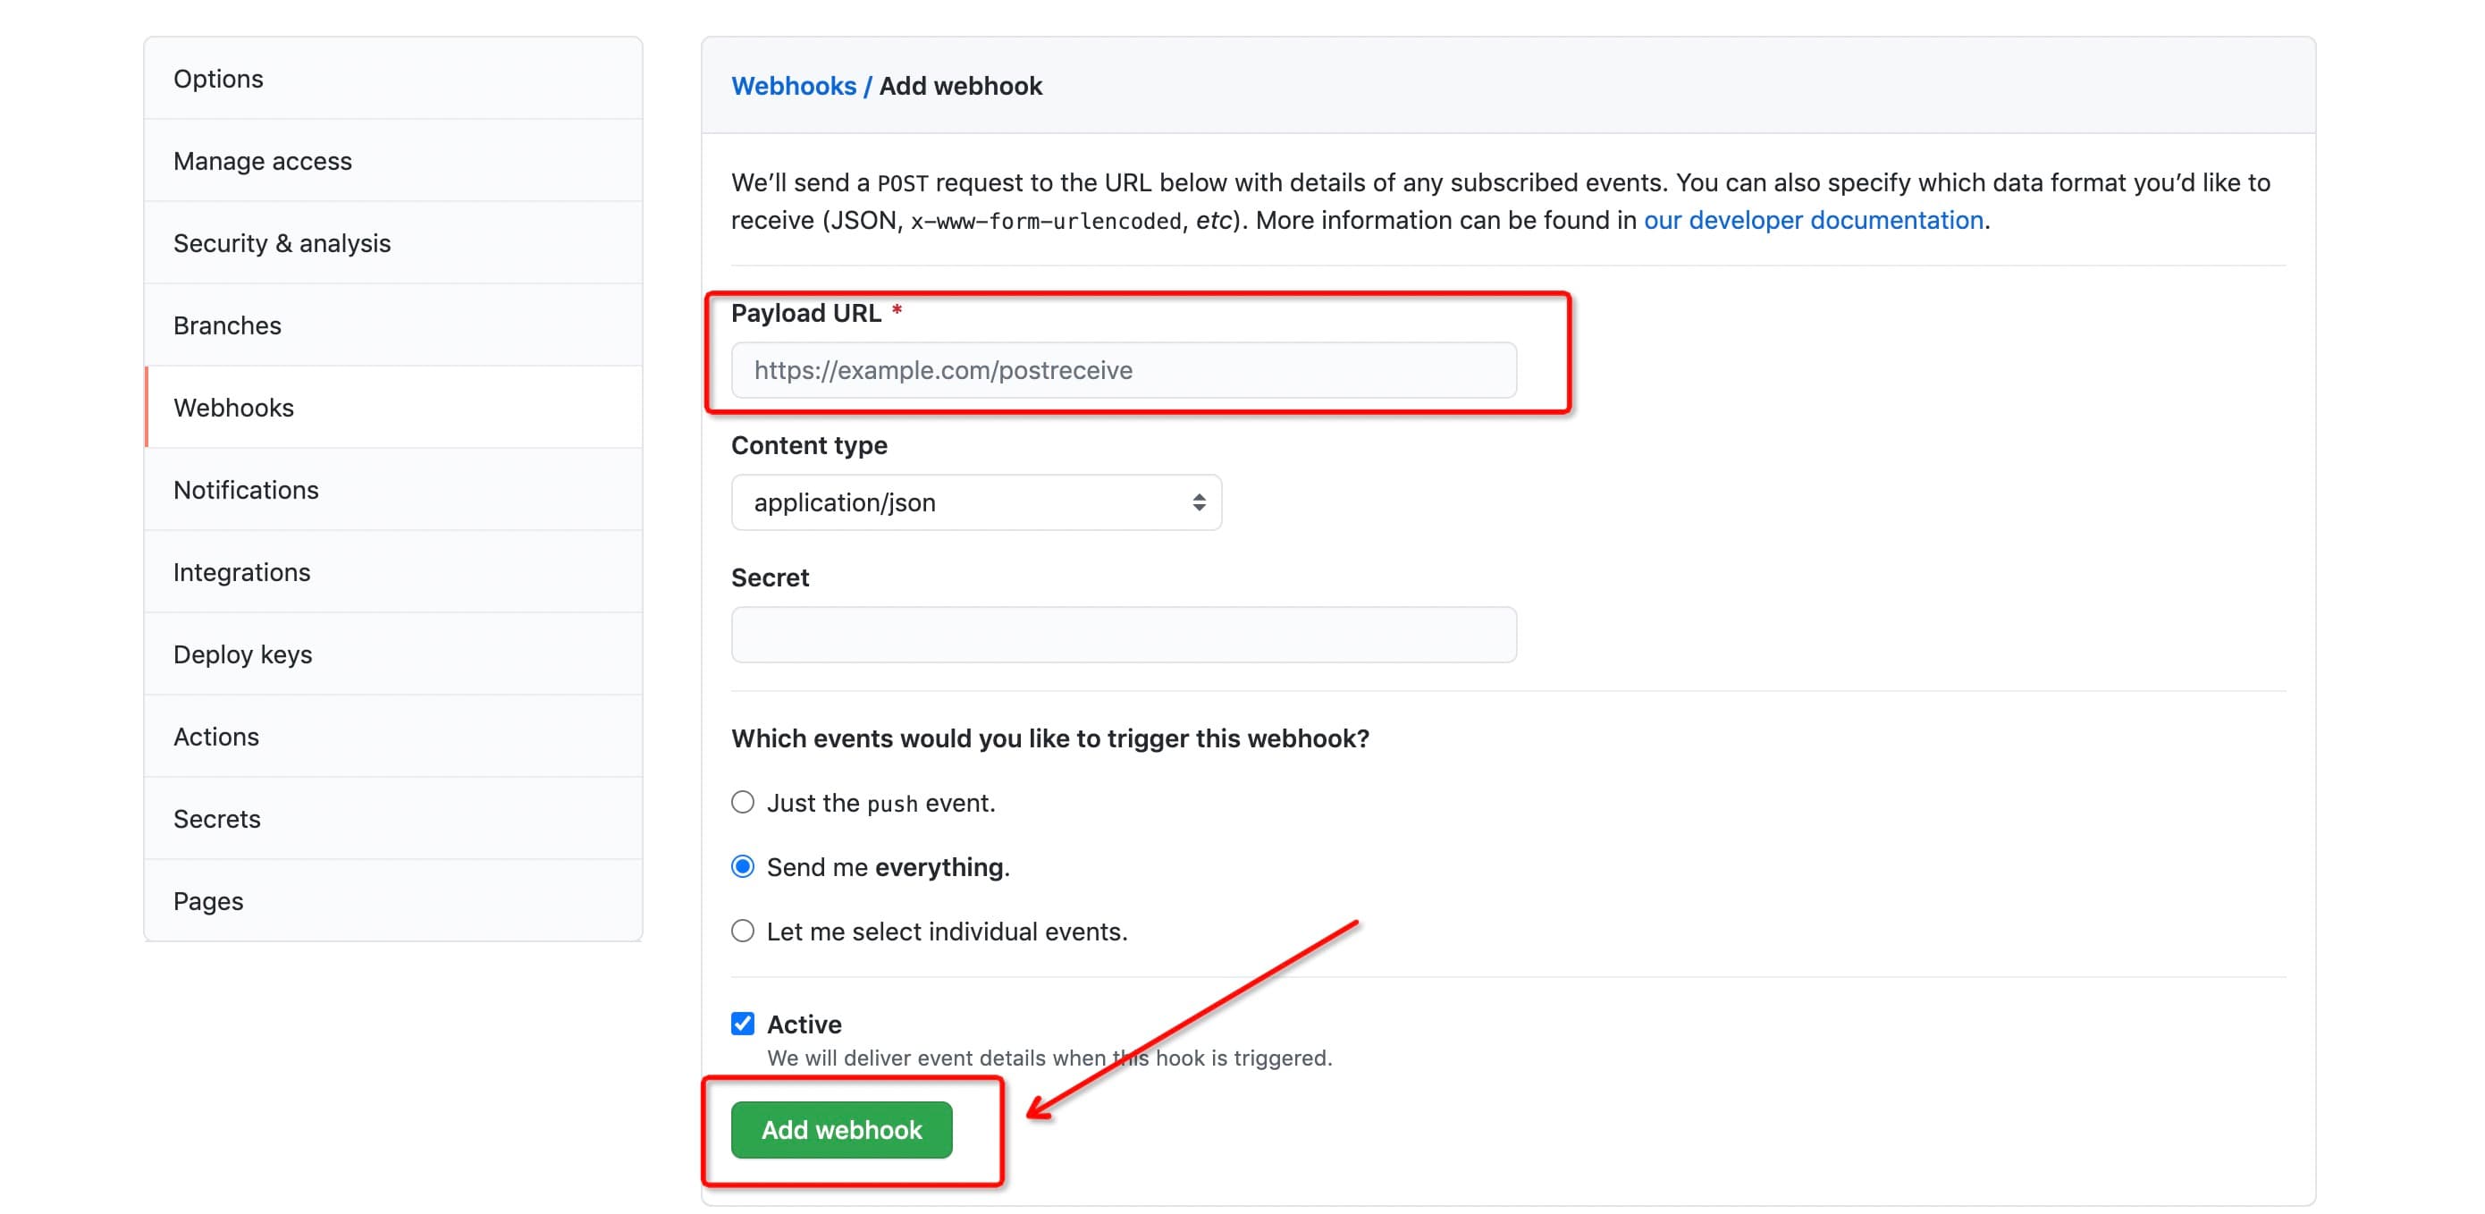Open Actions settings section
Image resolution: width=2485 pixels, height=1214 pixels.
[392, 736]
